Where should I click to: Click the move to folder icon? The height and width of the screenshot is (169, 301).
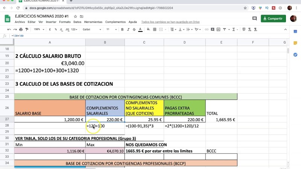[82, 17]
